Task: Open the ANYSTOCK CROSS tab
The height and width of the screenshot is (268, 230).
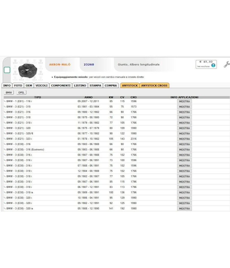Action: pyautogui.click(x=154, y=86)
